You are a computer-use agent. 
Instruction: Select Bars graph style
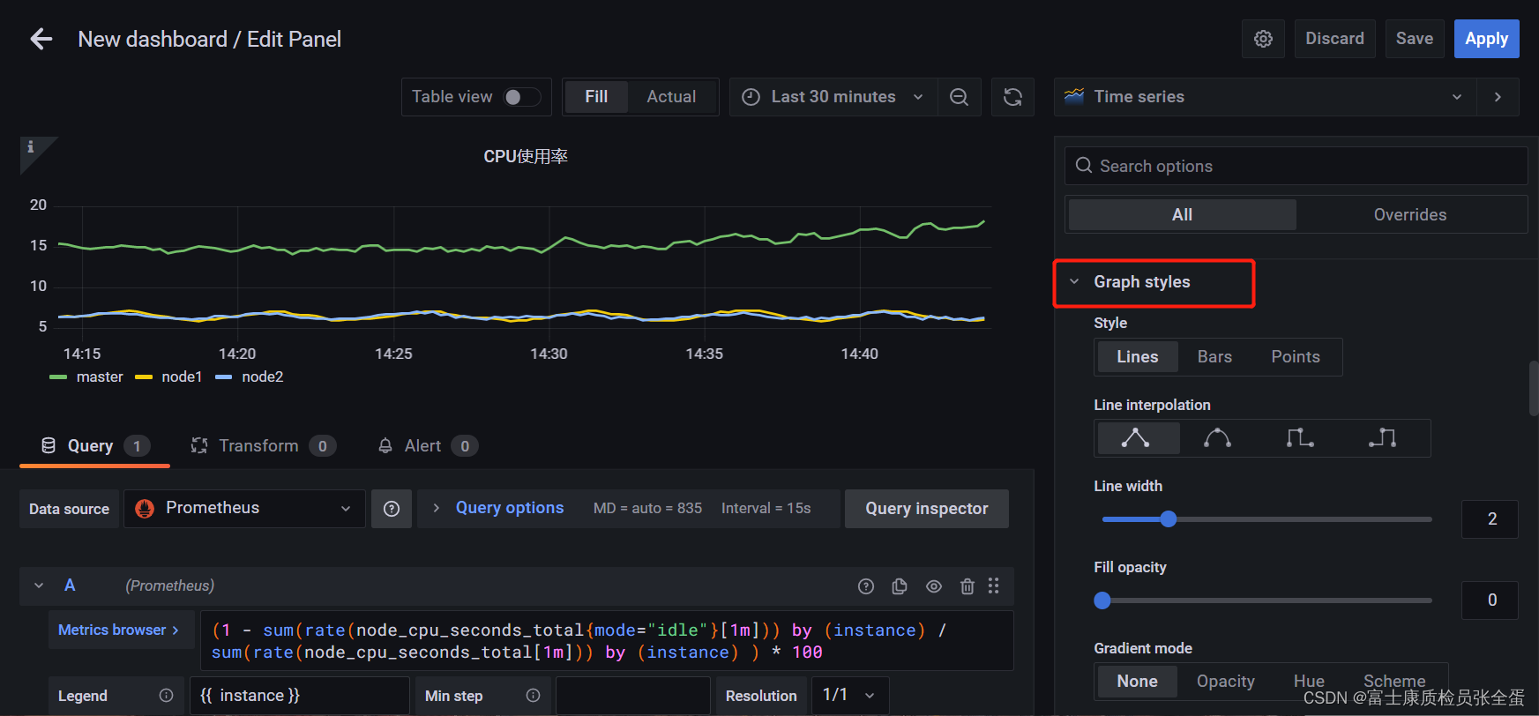(1214, 357)
